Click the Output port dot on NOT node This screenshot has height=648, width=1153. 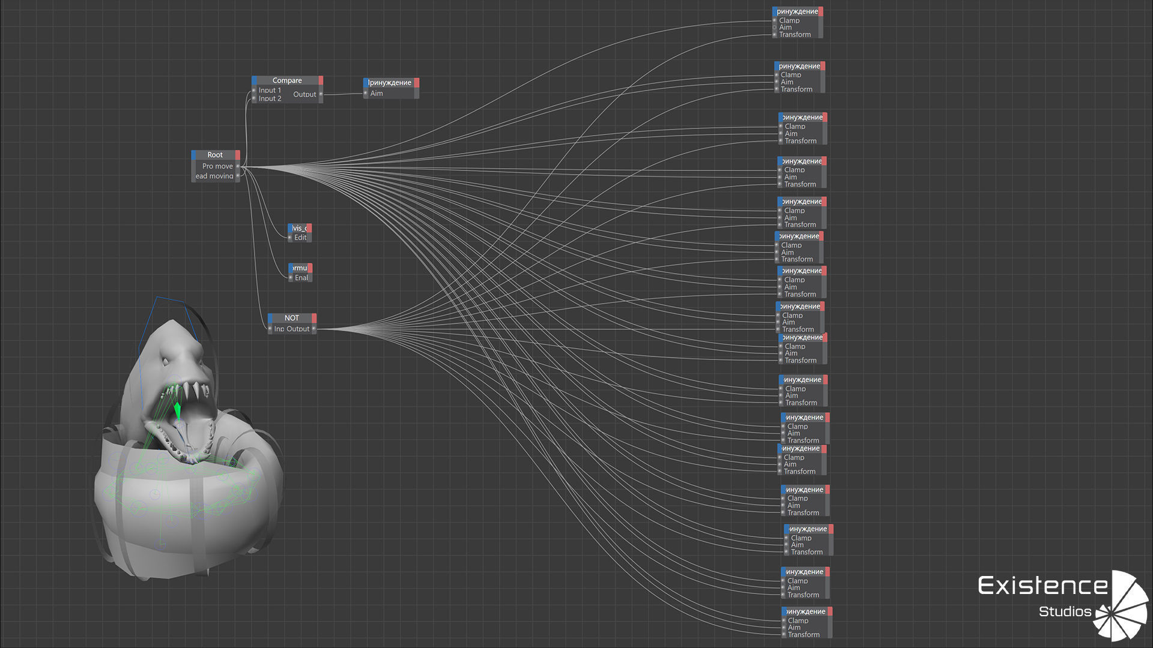(313, 329)
